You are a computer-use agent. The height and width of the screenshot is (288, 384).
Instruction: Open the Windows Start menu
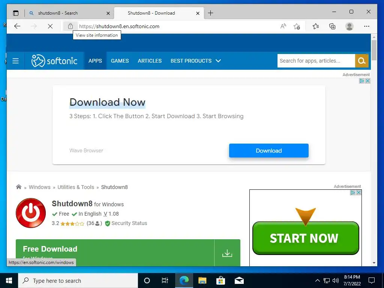[x=9, y=280]
